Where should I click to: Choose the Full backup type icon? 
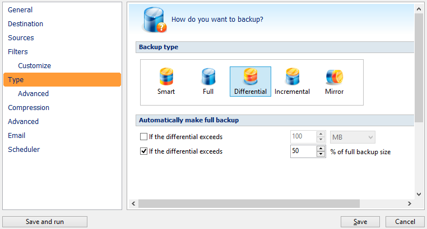pos(208,77)
